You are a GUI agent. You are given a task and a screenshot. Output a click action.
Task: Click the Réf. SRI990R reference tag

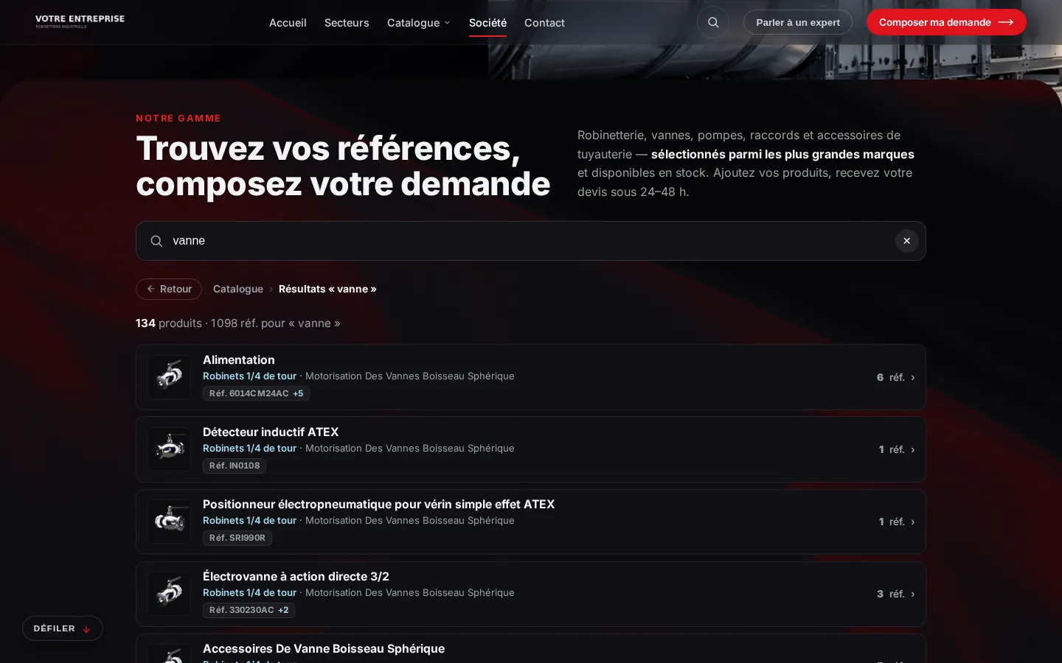(x=237, y=538)
